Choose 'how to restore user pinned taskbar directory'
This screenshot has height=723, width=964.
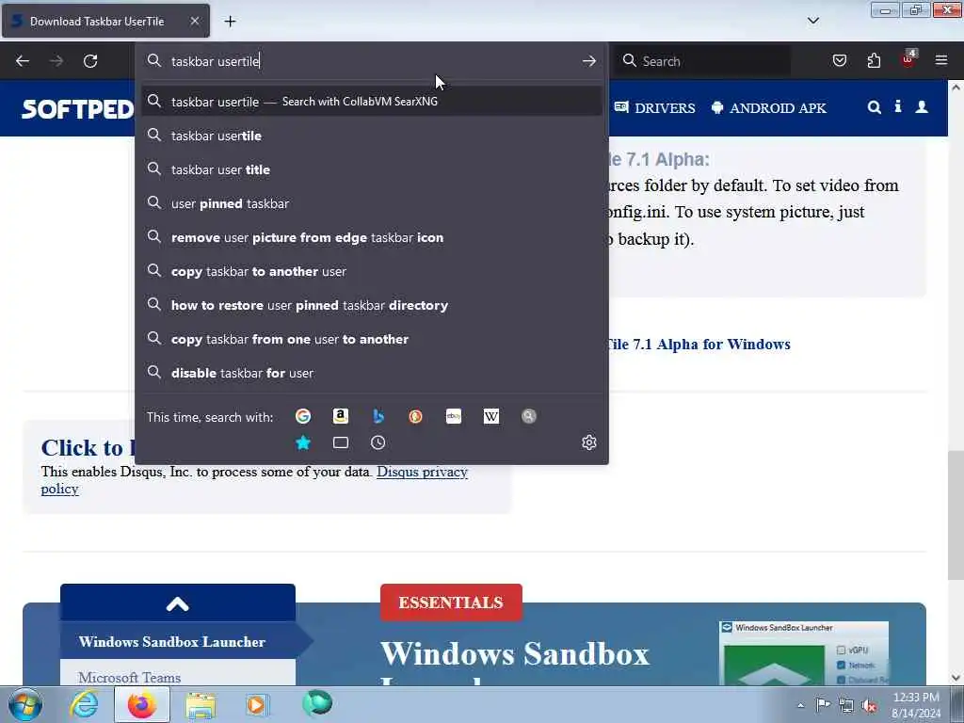372,305
